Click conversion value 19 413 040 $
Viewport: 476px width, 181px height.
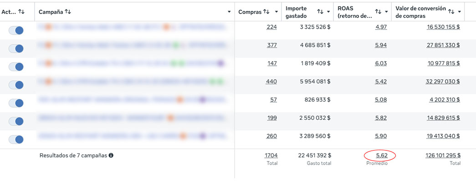click(443, 136)
